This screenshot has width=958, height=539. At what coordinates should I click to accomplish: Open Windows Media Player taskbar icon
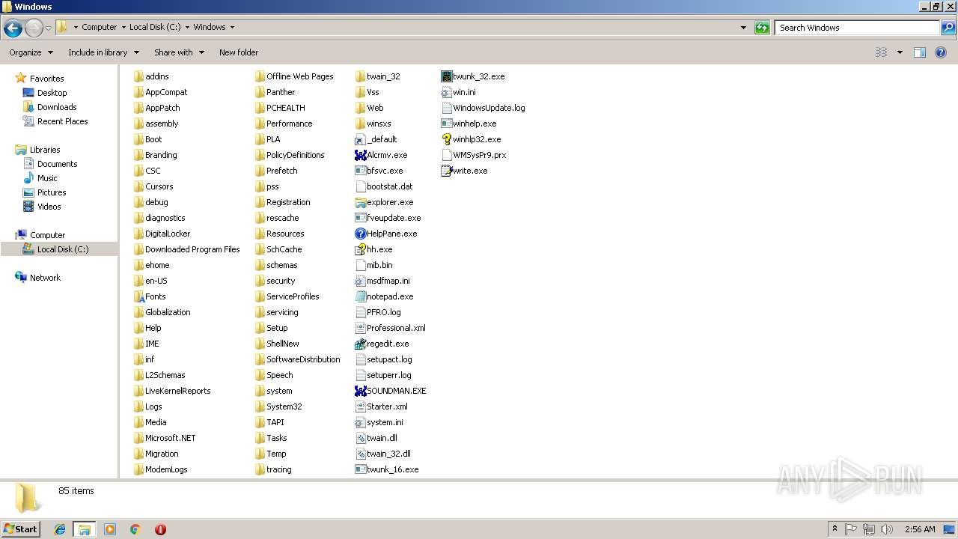coord(110,529)
